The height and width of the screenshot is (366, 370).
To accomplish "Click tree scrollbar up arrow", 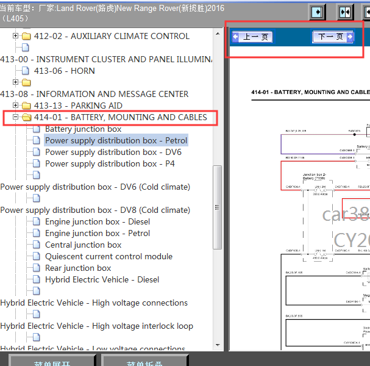I will (x=218, y=34).
